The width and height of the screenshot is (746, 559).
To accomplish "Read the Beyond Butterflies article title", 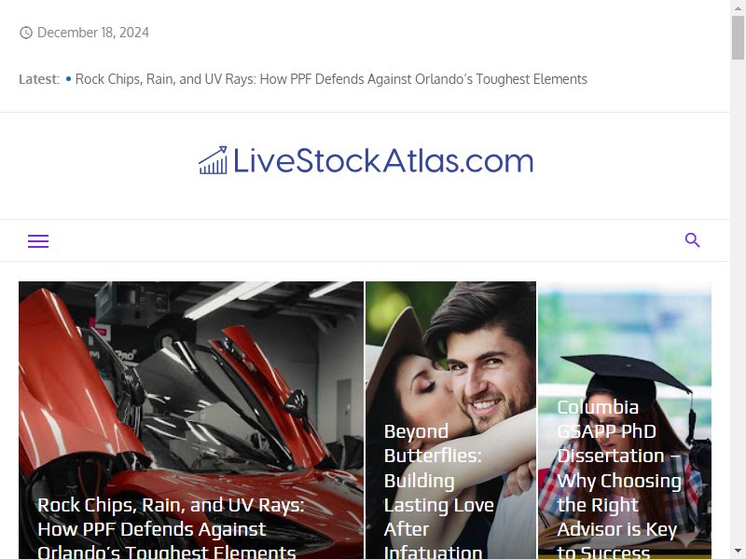I will tap(438, 492).
